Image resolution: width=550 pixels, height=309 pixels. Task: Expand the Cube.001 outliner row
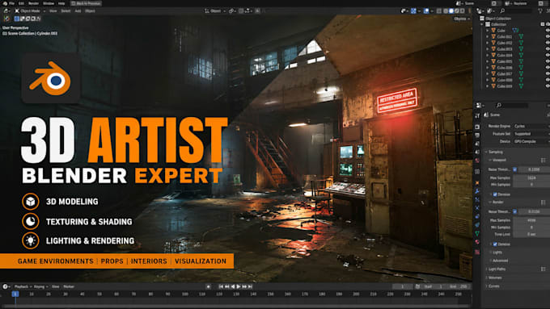tap(487, 37)
